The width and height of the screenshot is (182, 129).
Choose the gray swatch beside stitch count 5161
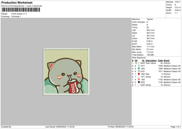pyautogui.click(x=139, y=71)
